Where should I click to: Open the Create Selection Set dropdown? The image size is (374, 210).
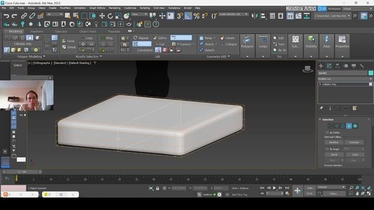pos(234,14)
